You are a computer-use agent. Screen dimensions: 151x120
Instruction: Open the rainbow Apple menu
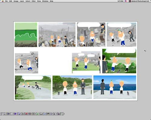(x=3, y=1)
